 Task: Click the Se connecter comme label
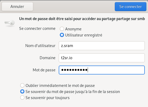(37, 29)
